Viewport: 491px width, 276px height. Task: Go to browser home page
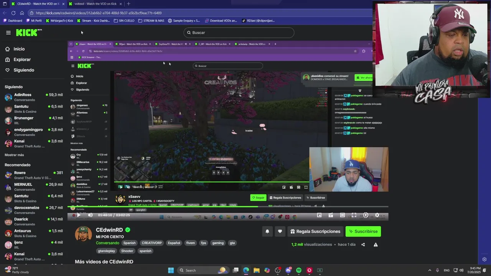click(22, 13)
